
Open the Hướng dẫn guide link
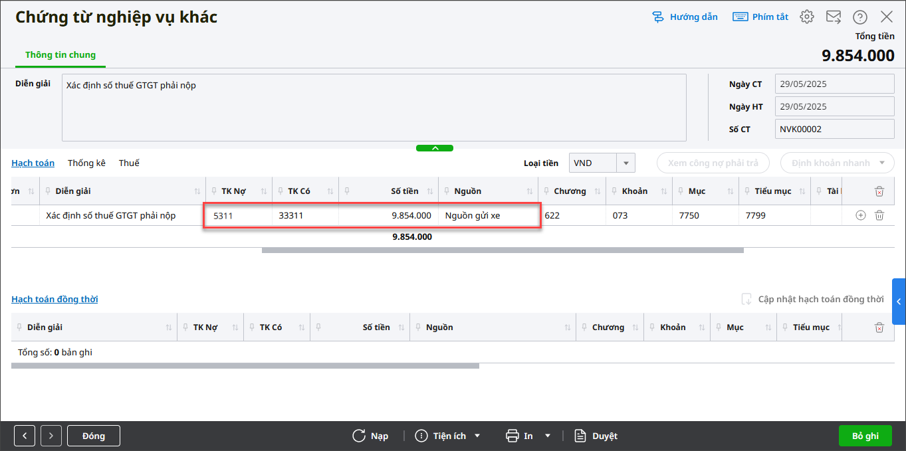coord(685,17)
